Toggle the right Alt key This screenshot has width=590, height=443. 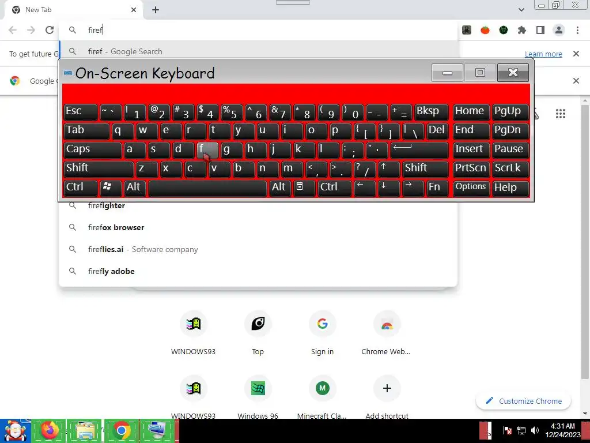pos(281,188)
